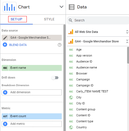129x131 pixels.
Task: Select the Event name dimension chip
Action: tap(35, 68)
